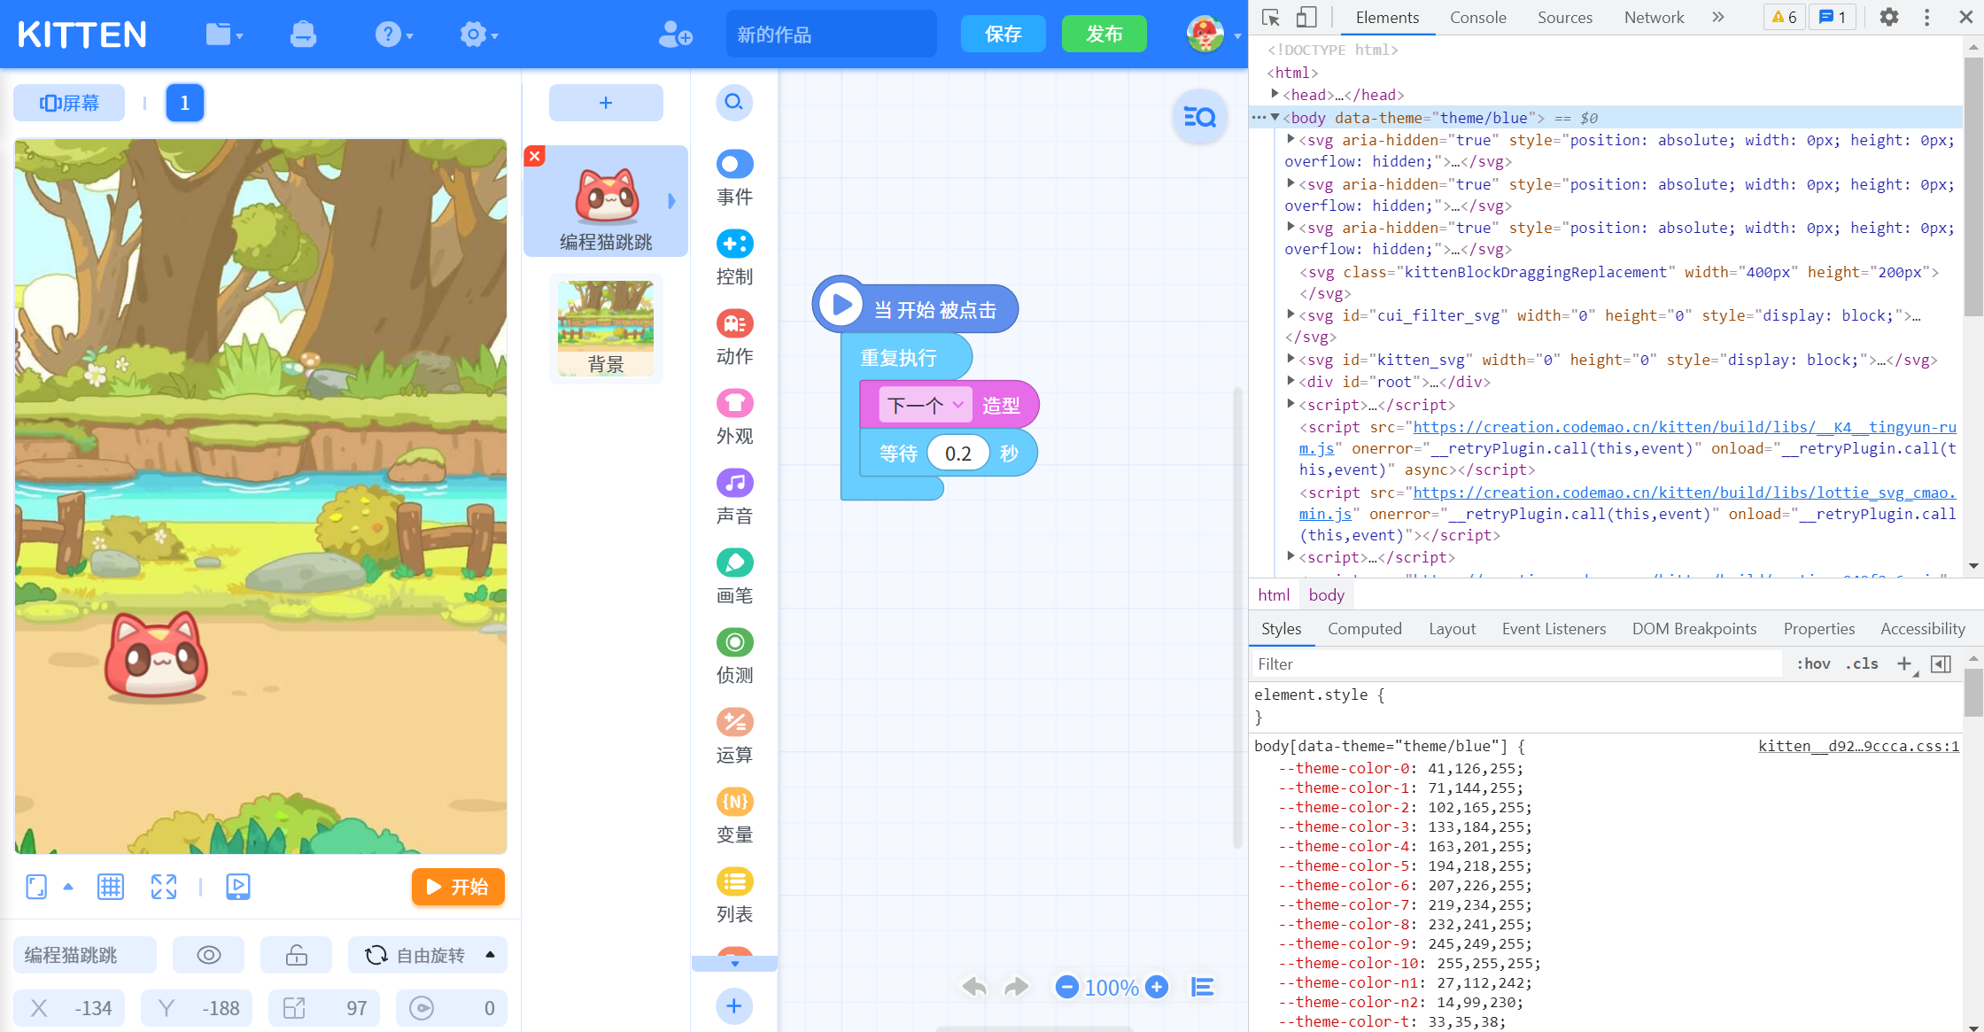
Task: Open the Event Listeners tab
Action: [x=1554, y=629]
